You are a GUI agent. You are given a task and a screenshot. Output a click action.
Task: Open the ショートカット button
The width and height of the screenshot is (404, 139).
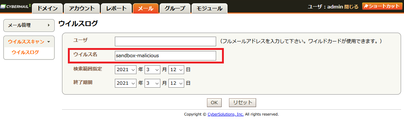tap(382, 7)
